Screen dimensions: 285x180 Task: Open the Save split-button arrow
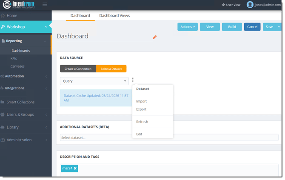(x=279, y=27)
